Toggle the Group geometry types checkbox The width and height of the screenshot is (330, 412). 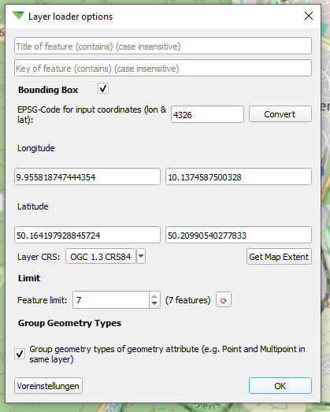20,354
